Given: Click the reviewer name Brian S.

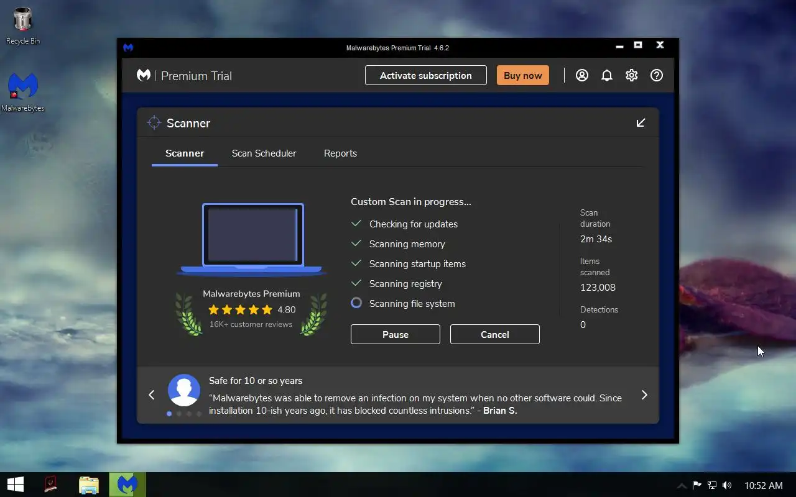Looking at the screenshot, I should 500,411.
